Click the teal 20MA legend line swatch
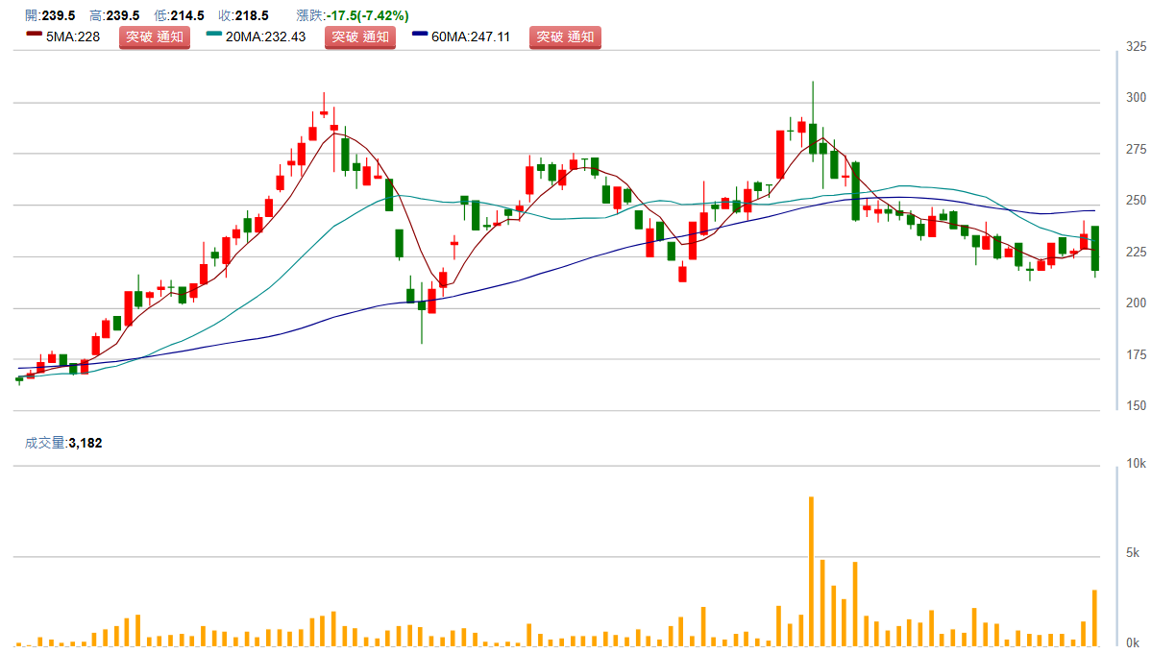Viewport: 1151px width, 654px height. tap(214, 36)
